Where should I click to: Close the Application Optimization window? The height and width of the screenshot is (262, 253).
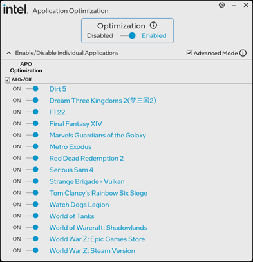pyautogui.click(x=246, y=5)
